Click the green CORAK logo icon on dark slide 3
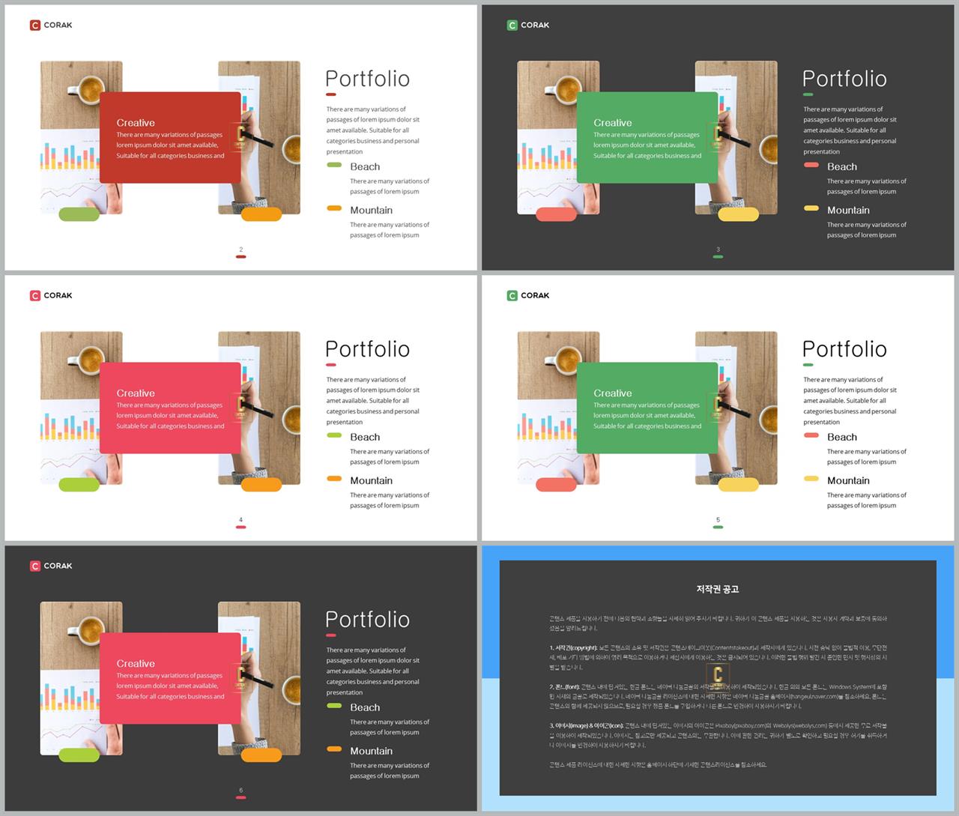This screenshot has width=959, height=816. 512,25
